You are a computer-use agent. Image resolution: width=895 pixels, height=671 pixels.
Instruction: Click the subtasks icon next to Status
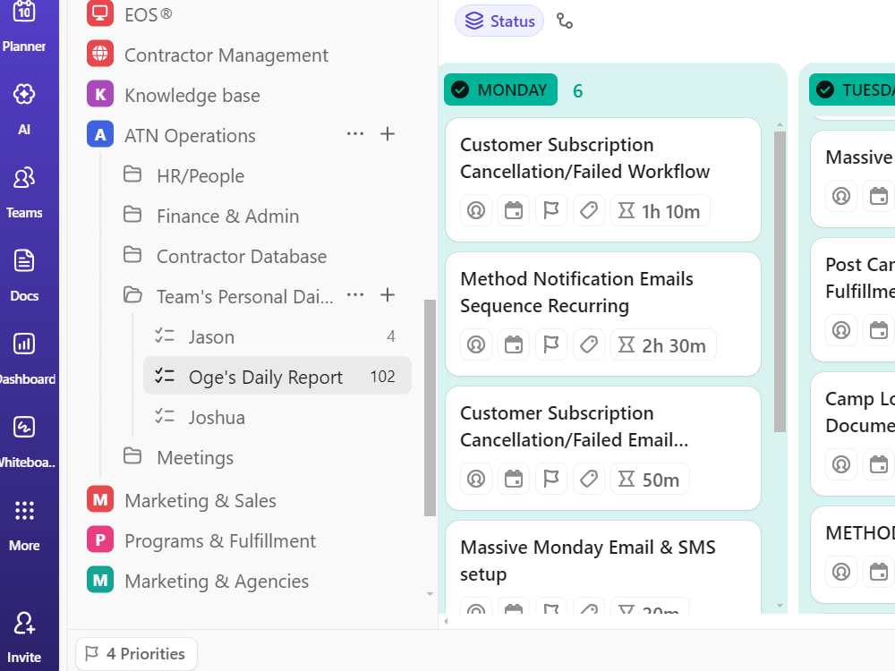565,21
